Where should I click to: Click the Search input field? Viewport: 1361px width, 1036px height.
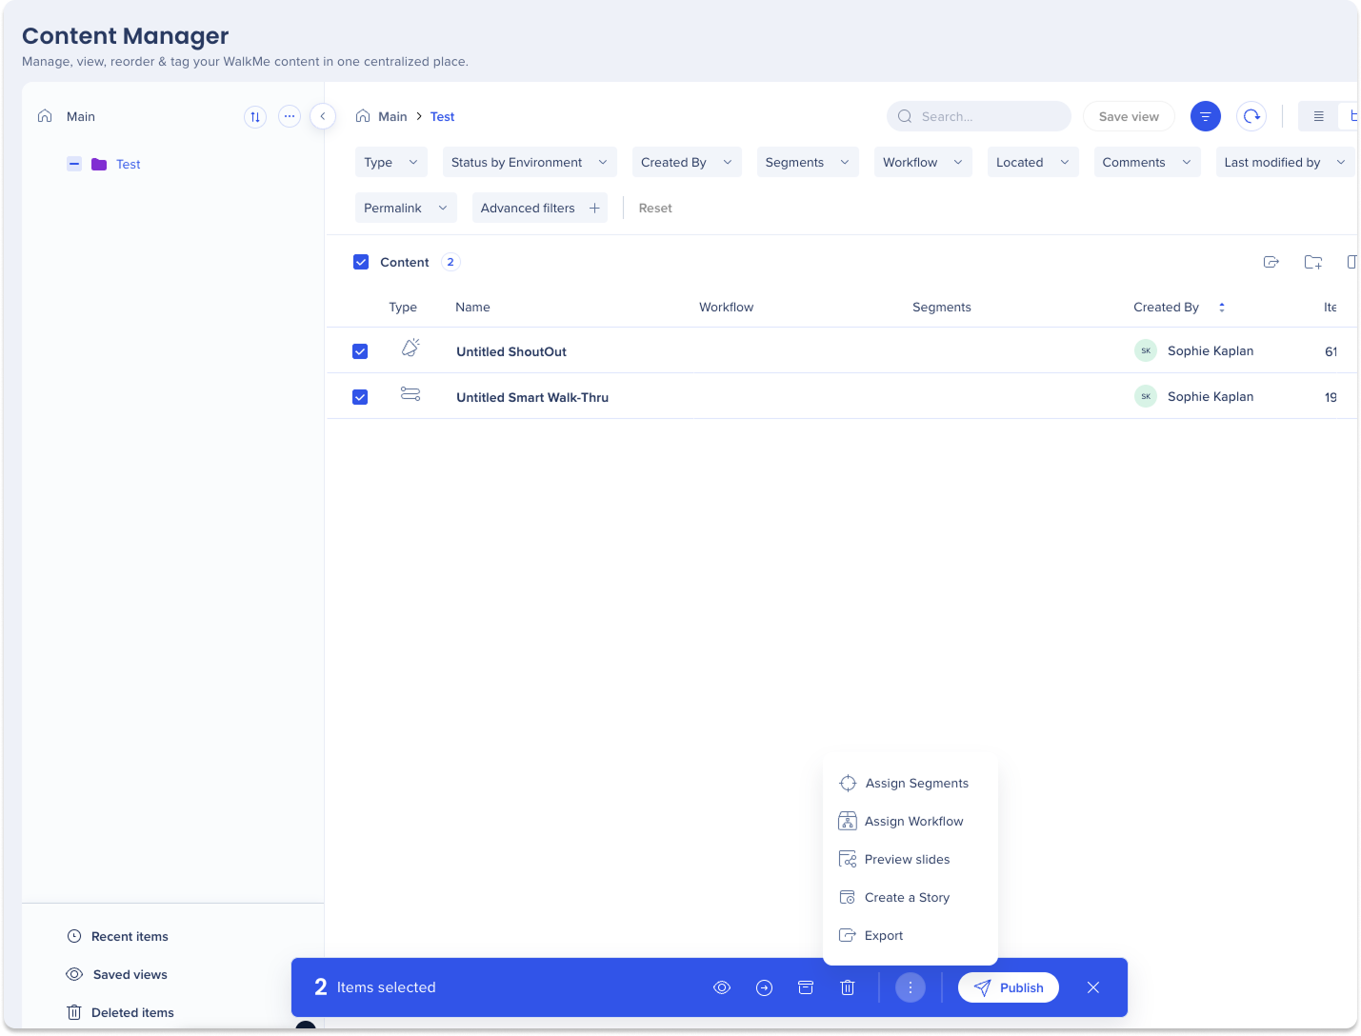pos(979,116)
